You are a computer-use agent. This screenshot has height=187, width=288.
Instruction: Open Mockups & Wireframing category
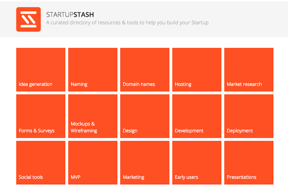click(x=93, y=116)
